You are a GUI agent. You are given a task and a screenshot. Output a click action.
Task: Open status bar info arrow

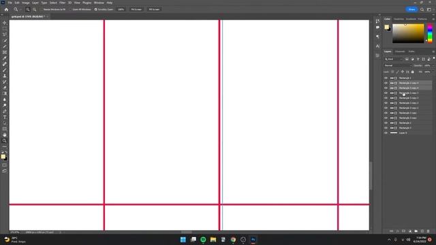point(61,232)
